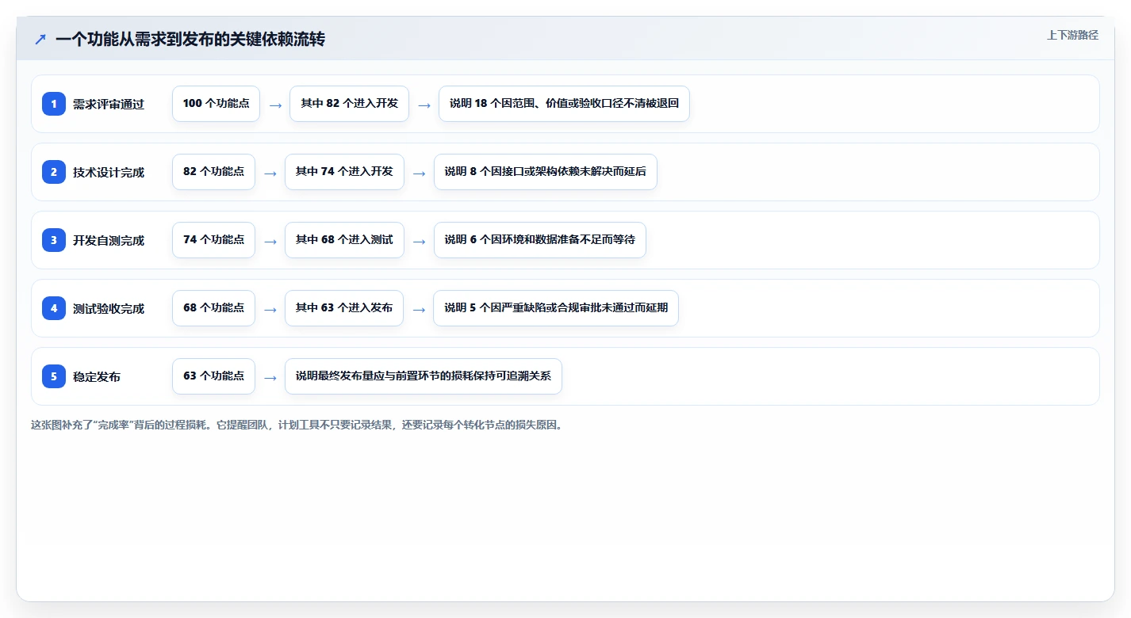Screen dimensions: 1131x618
Task: Select the 测试验收完成 step label
Action: (x=109, y=308)
